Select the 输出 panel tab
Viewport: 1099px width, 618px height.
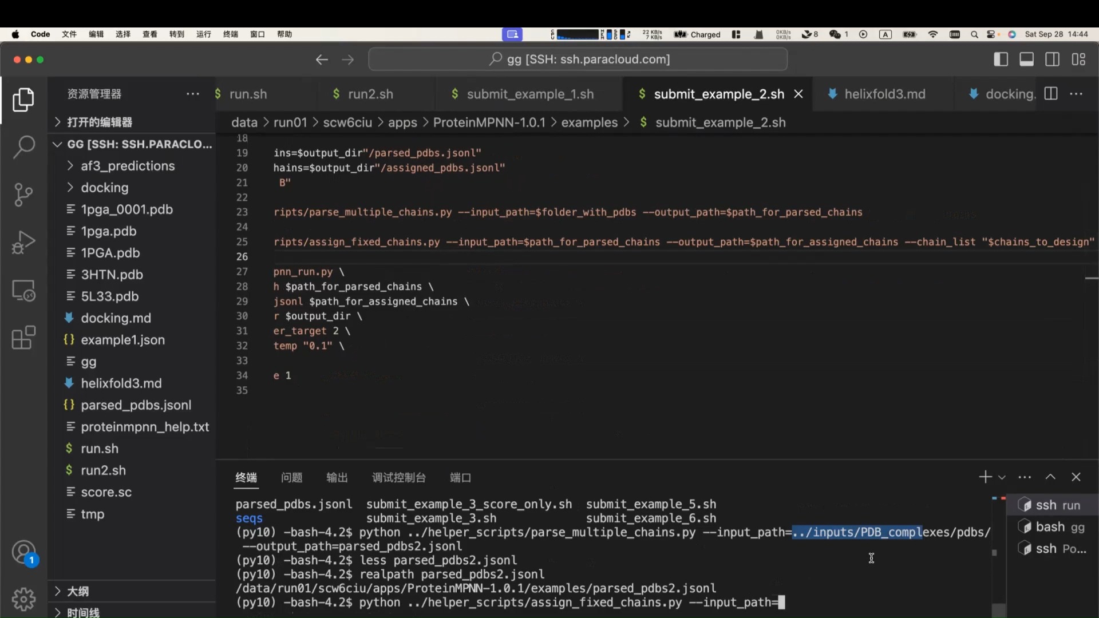(x=337, y=477)
